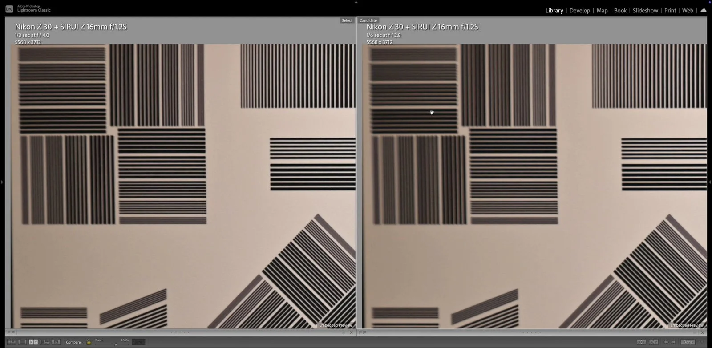This screenshot has height=348, width=712.
Task: Set reject flag on the Candidate image
Action: [364, 332]
